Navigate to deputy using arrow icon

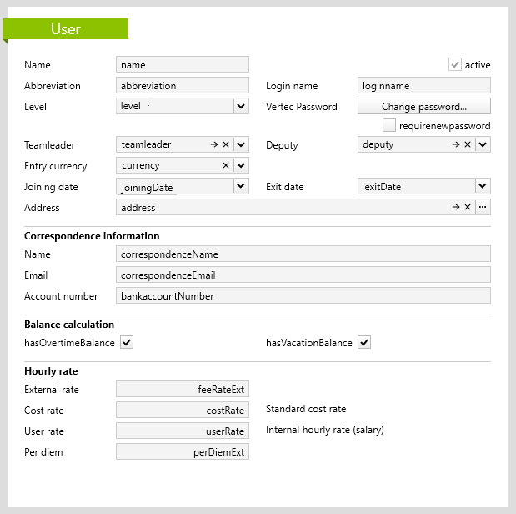[456, 144]
